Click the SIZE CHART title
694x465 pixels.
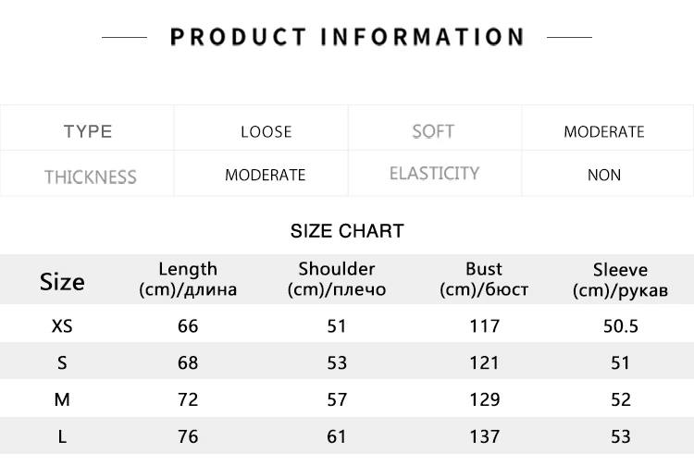347,231
